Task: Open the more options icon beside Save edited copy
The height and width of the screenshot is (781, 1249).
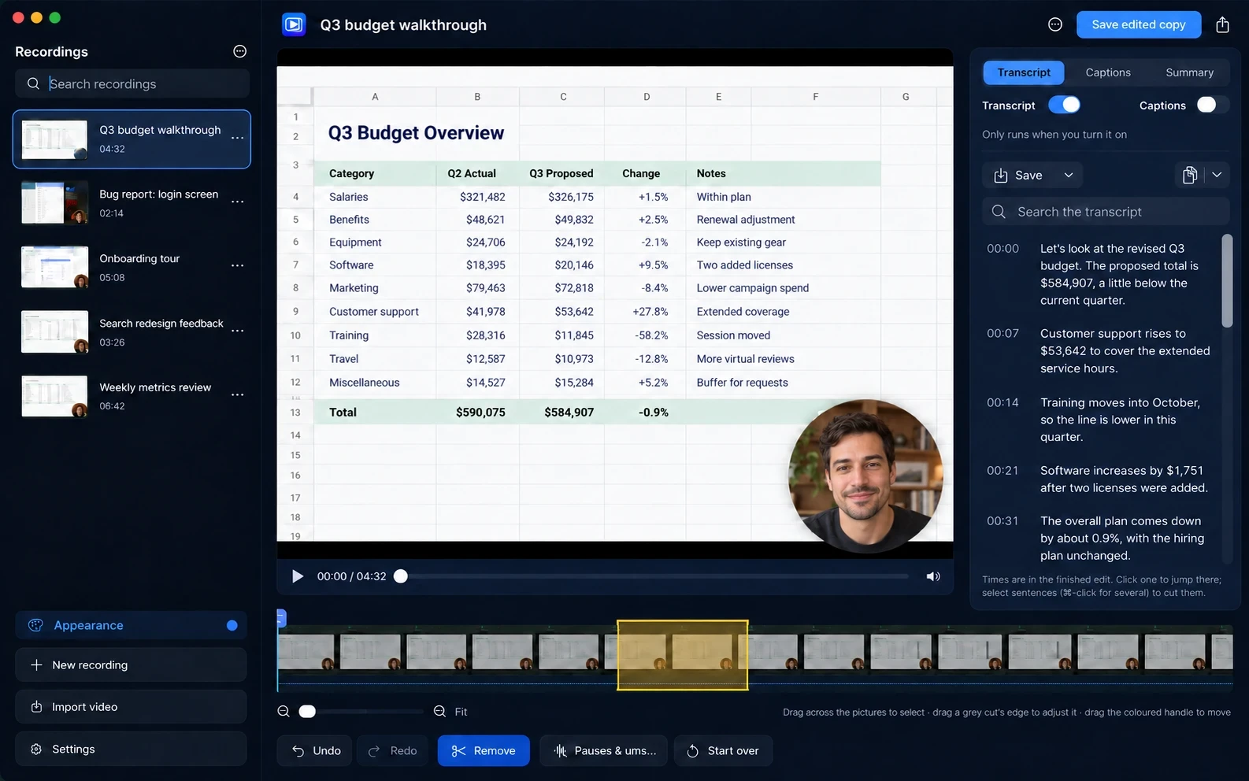Action: pyautogui.click(x=1055, y=24)
